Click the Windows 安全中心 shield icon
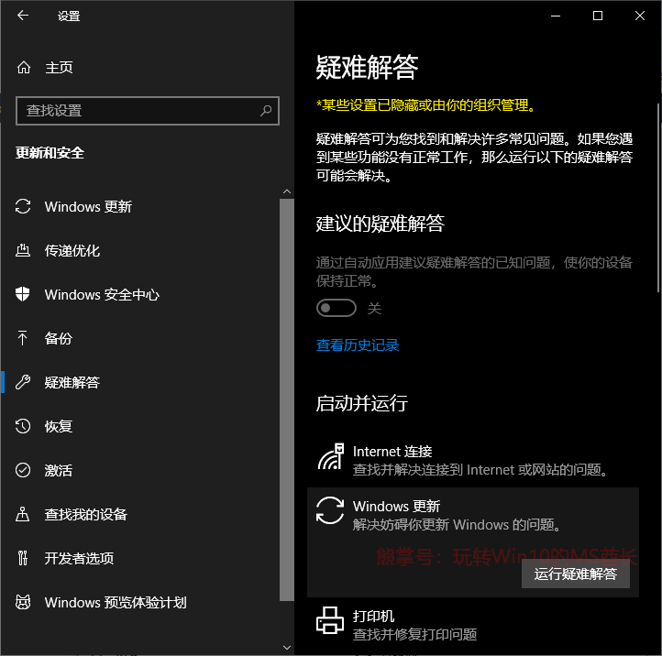The height and width of the screenshot is (656, 662). pyautogui.click(x=23, y=294)
